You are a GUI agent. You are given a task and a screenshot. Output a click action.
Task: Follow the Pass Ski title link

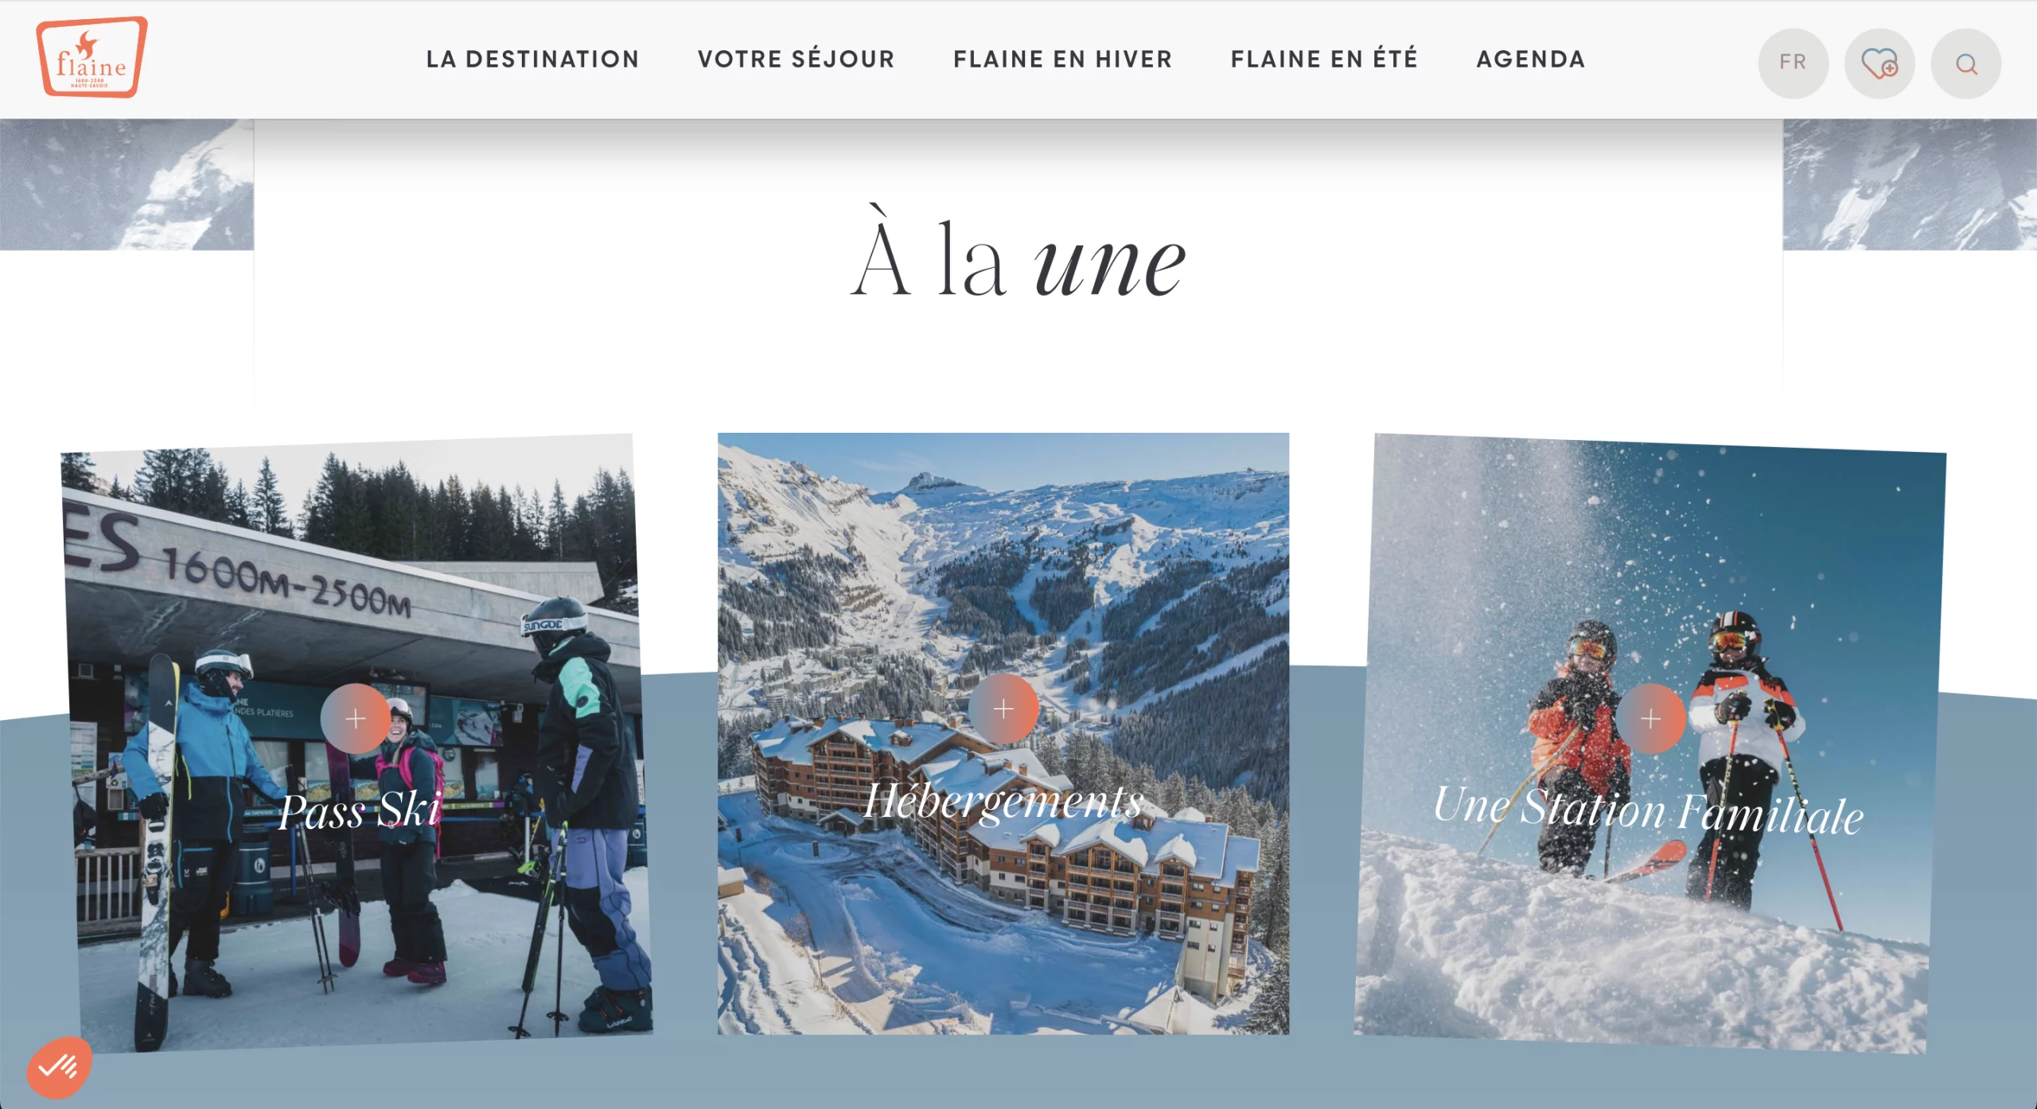[x=360, y=811]
